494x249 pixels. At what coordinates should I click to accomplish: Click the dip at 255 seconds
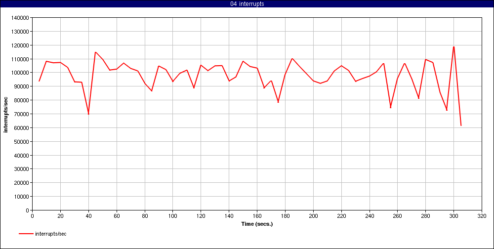[390, 107]
